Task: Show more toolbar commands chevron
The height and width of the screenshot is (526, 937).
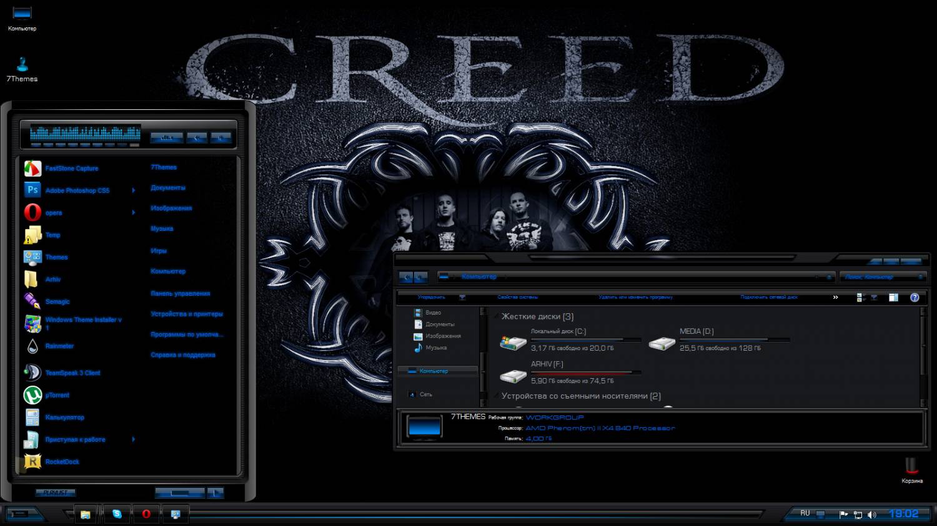Action: [x=835, y=298]
